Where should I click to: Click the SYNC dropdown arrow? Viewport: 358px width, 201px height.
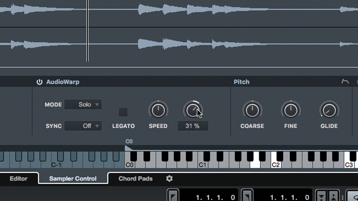tap(97, 126)
